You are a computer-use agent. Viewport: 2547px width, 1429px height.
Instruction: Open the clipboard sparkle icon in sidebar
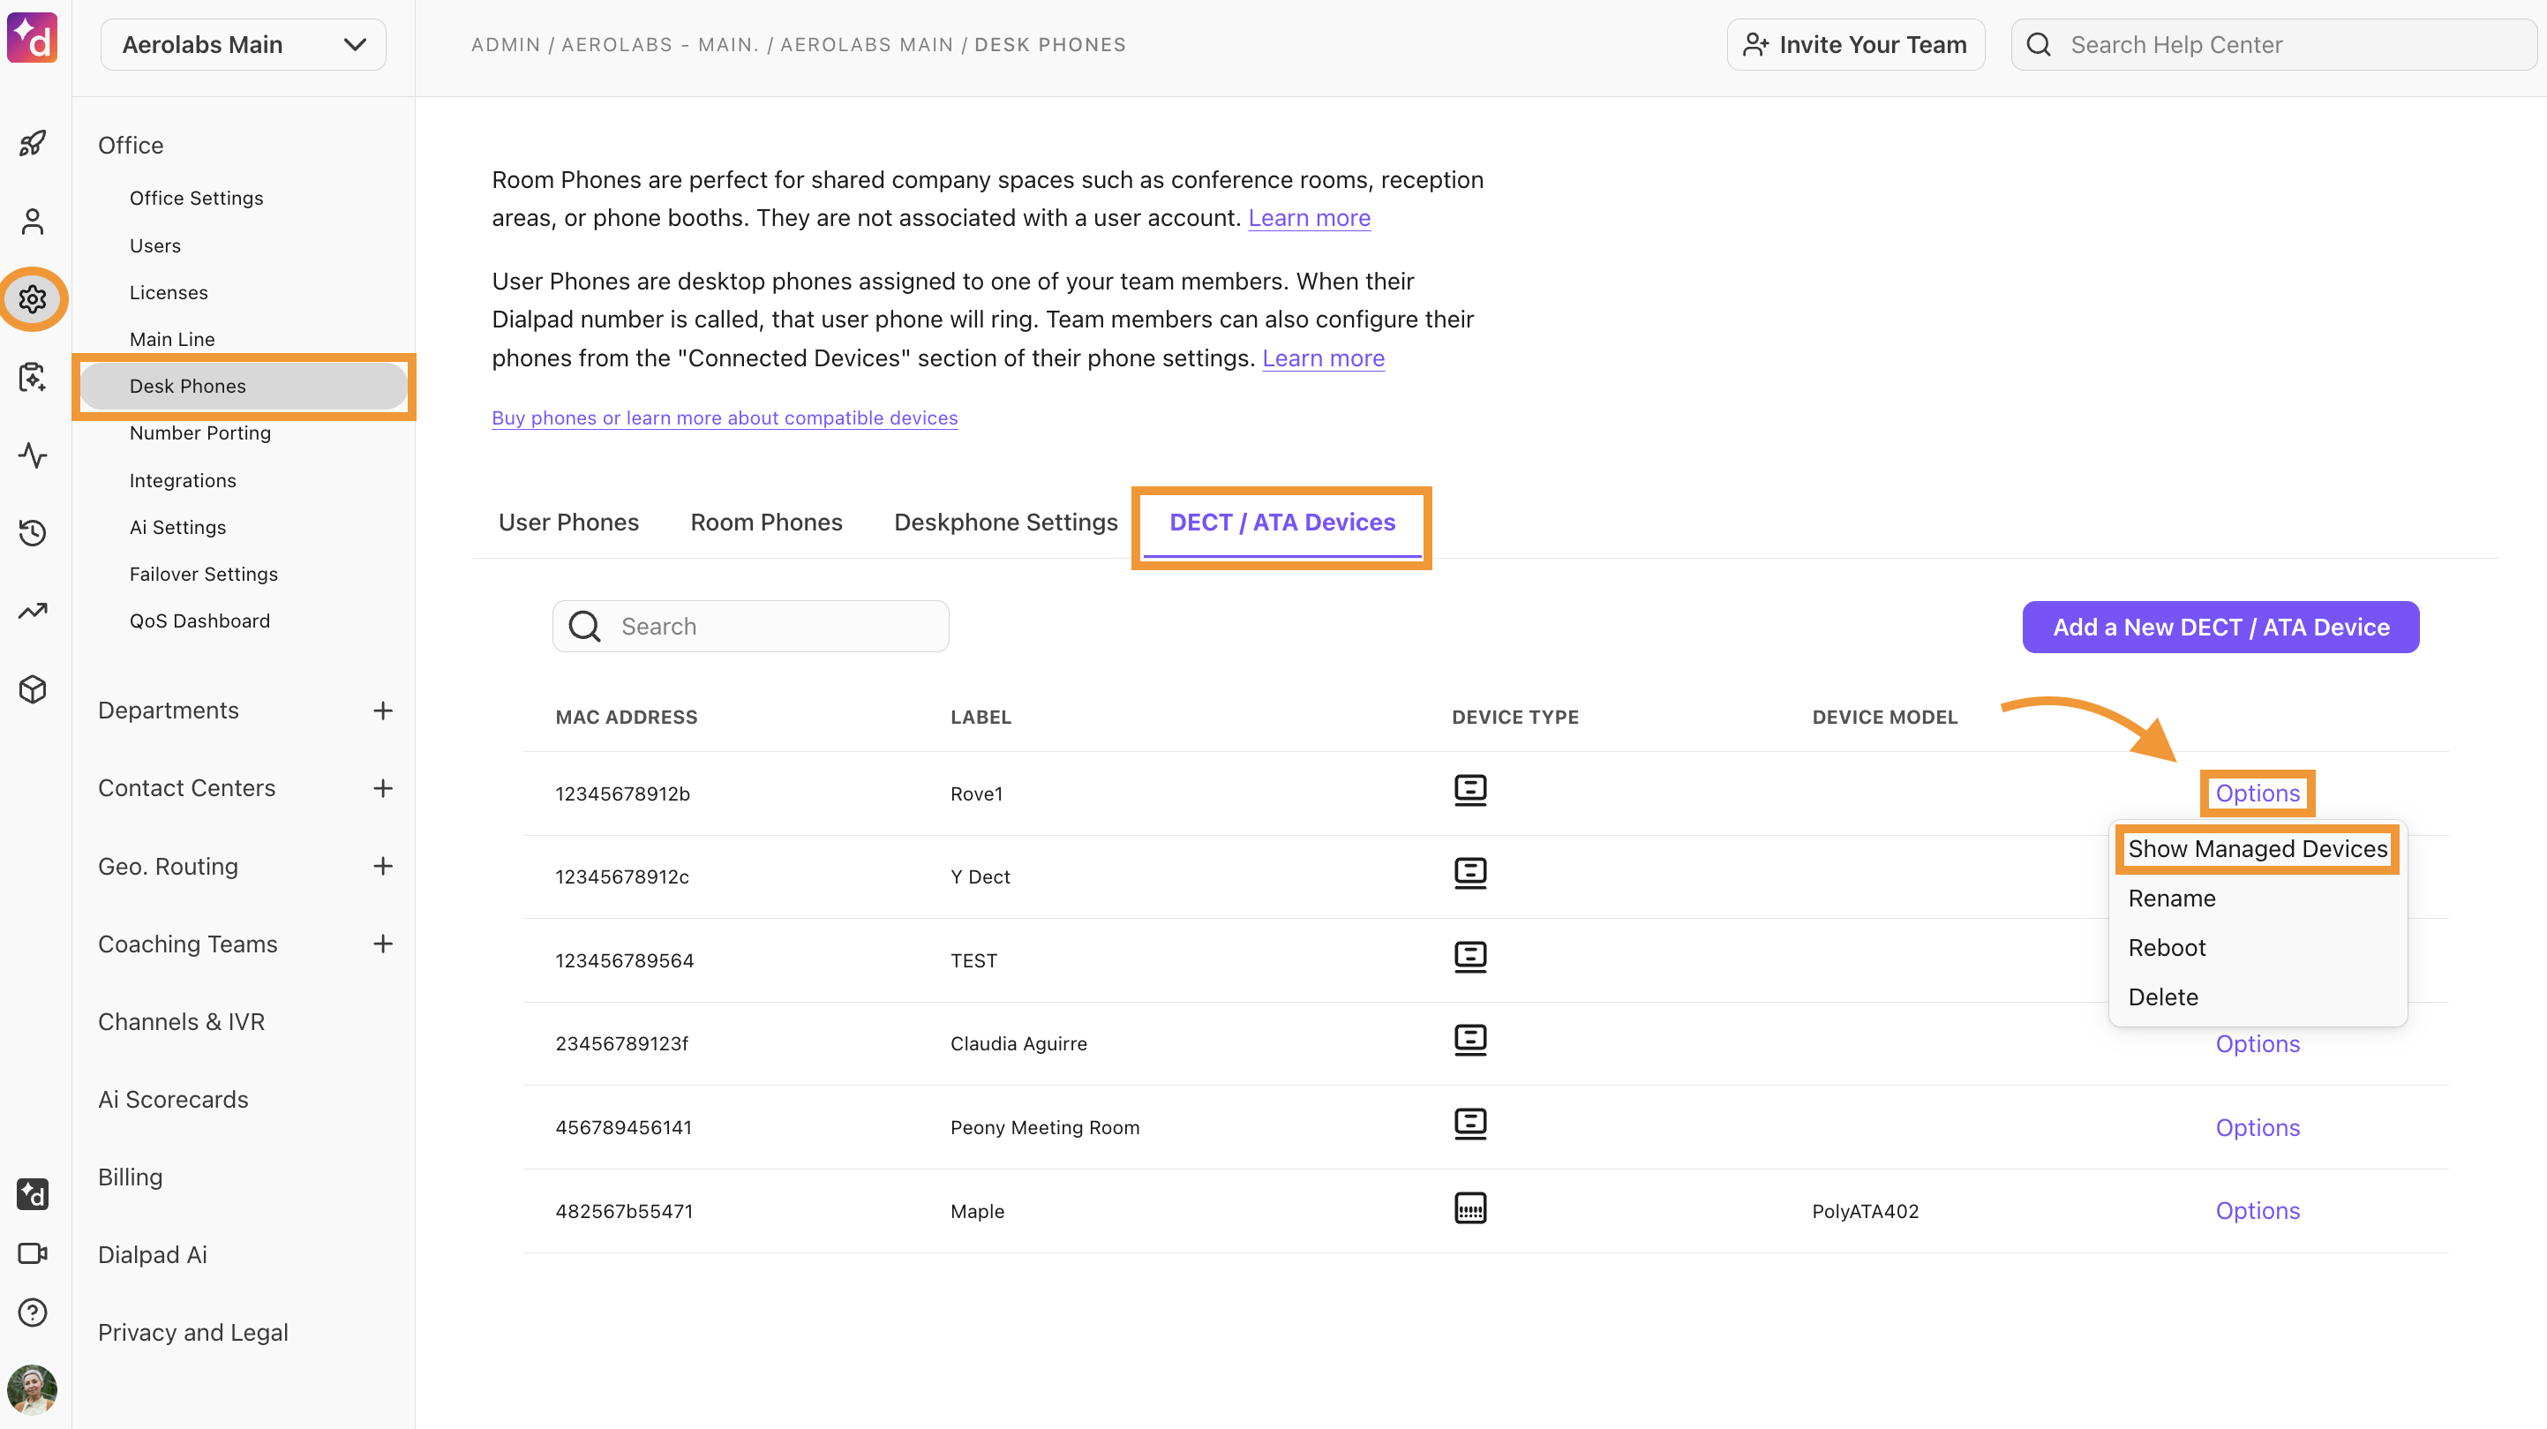click(33, 377)
